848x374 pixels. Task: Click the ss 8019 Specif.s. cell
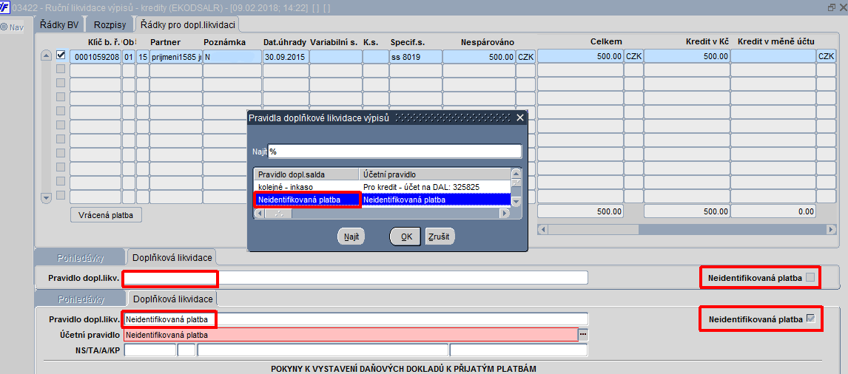click(x=415, y=56)
